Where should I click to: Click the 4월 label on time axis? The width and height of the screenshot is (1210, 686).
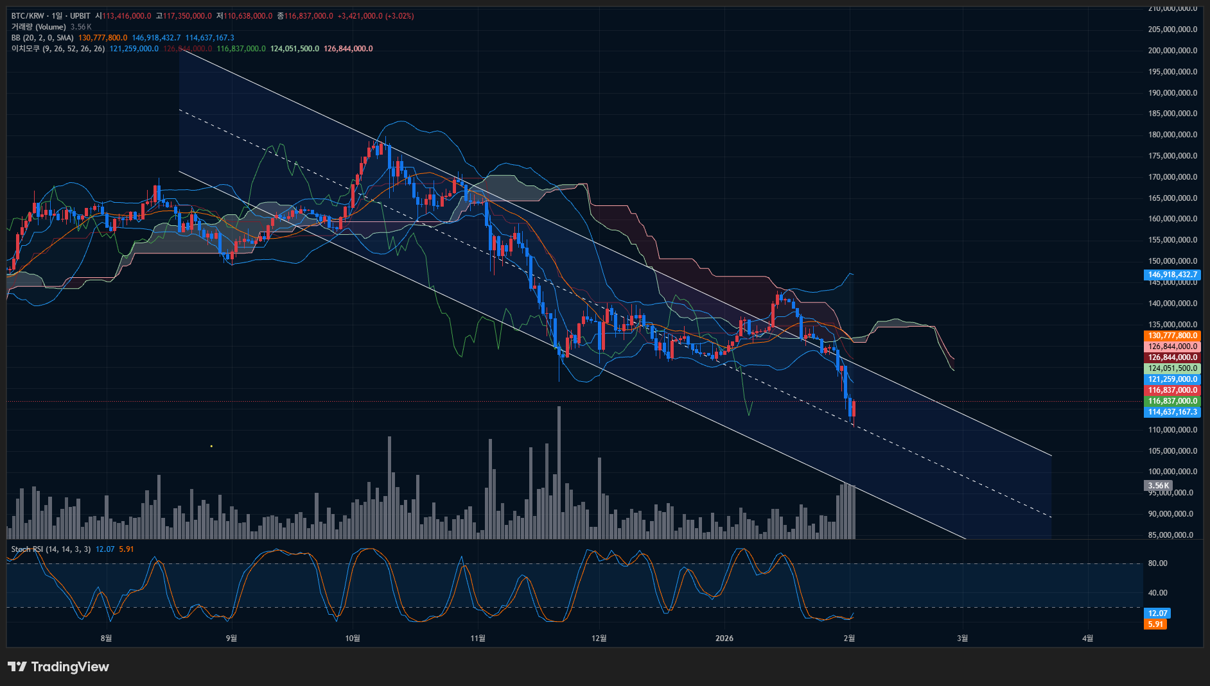[1087, 638]
